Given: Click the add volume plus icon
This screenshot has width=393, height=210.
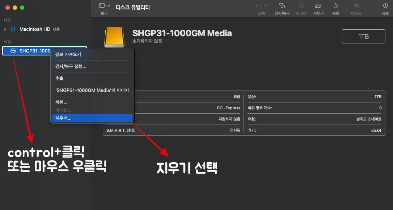Looking at the screenshot, I should pyautogui.click(x=257, y=5).
